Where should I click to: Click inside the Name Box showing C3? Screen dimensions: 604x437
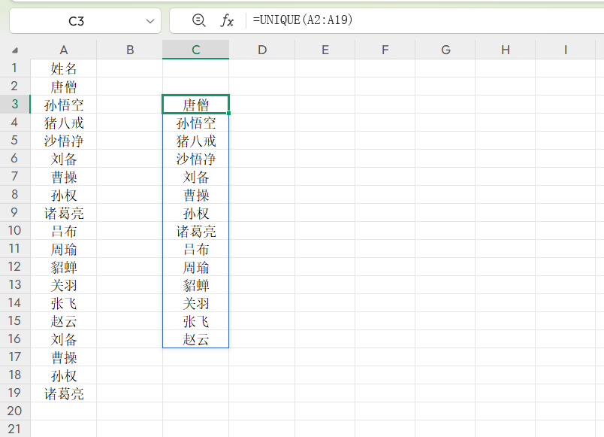tap(75, 21)
